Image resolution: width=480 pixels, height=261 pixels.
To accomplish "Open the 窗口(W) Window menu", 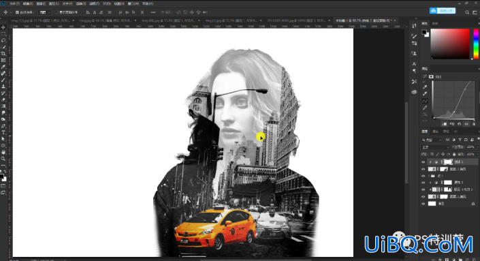I will pyautogui.click(x=133, y=3).
